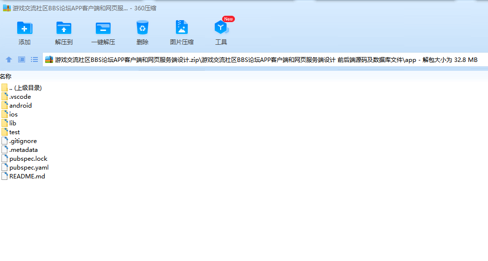The width and height of the screenshot is (488, 261).
Task: Click the folder icon beside 上级目录
Action: (x=4, y=87)
